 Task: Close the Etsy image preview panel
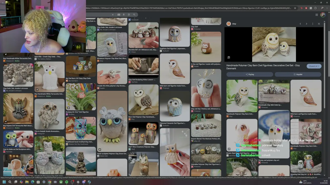319,24
